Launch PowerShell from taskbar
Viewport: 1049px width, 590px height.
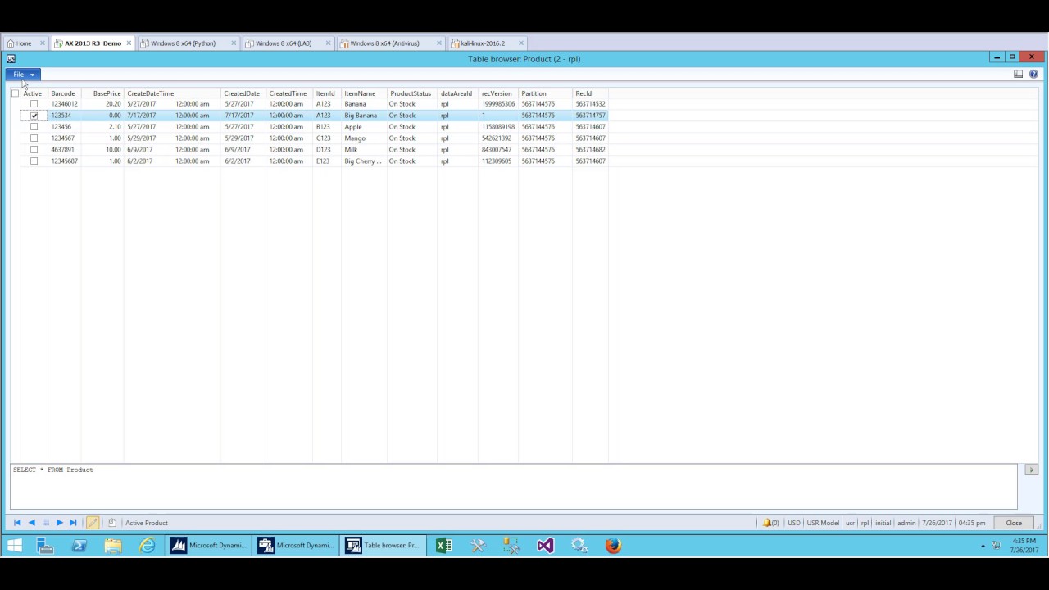[79, 545]
